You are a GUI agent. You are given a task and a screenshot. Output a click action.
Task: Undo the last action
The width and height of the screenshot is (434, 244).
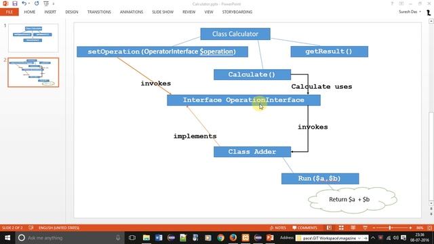click(24, 3)
